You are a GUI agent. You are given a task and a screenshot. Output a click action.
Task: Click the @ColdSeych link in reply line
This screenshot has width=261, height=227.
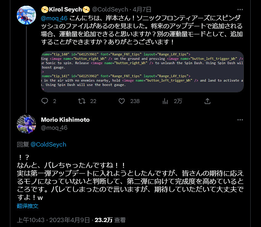coord(48,145)
